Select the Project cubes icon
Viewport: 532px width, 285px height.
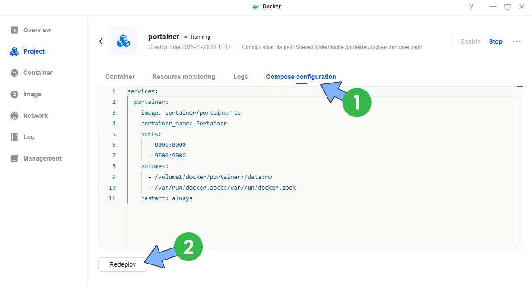point(14,51)
